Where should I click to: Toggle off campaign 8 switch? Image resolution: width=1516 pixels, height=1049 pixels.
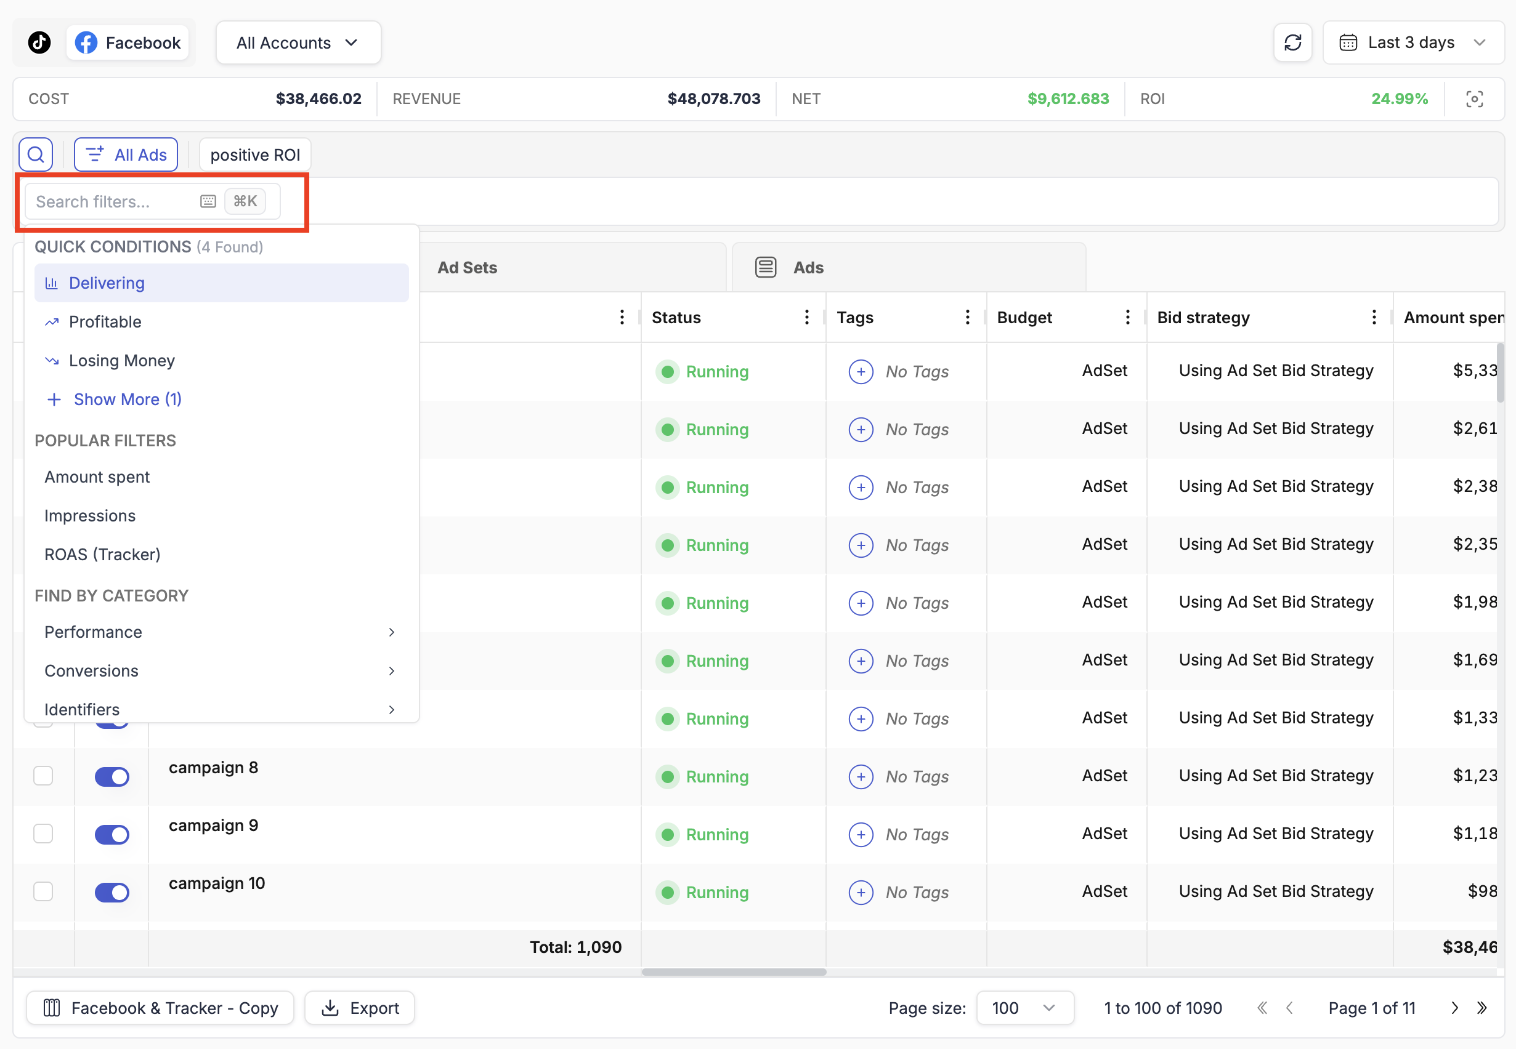(x=112, y=777)
